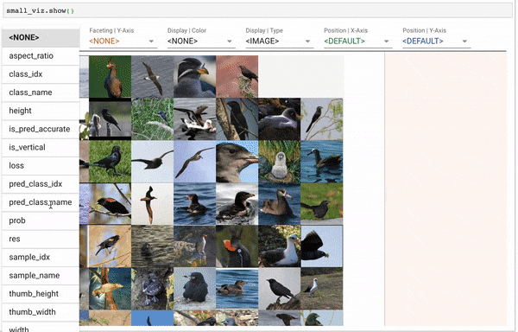
Task: Select the blackbird with orange patch close-up thumbnail
Action: (237, 246)
